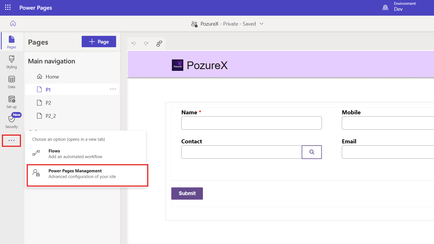The image size is (434, 244).
Task: Click the Name input field
Action: coord(252,123)
